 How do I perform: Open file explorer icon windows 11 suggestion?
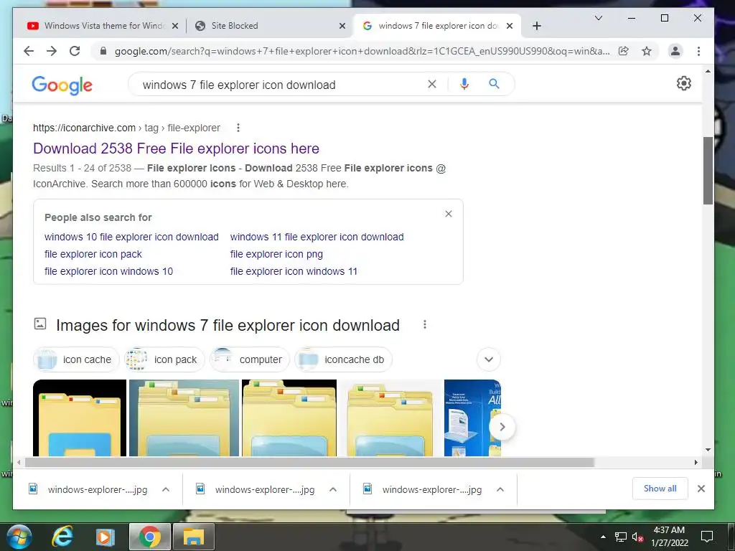tap(294, 271)
